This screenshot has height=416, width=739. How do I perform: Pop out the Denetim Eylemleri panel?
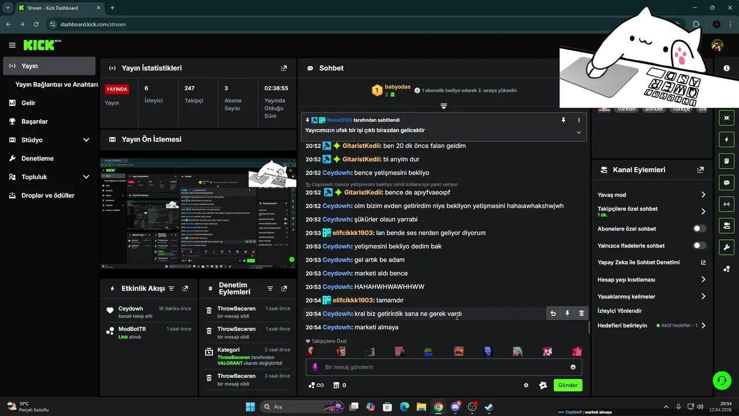coord(284,288)
